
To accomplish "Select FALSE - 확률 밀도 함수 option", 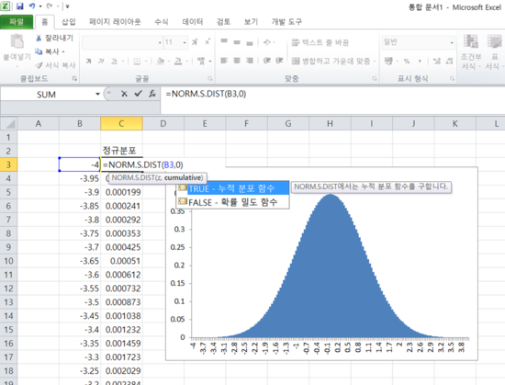I will coord(232,202).
